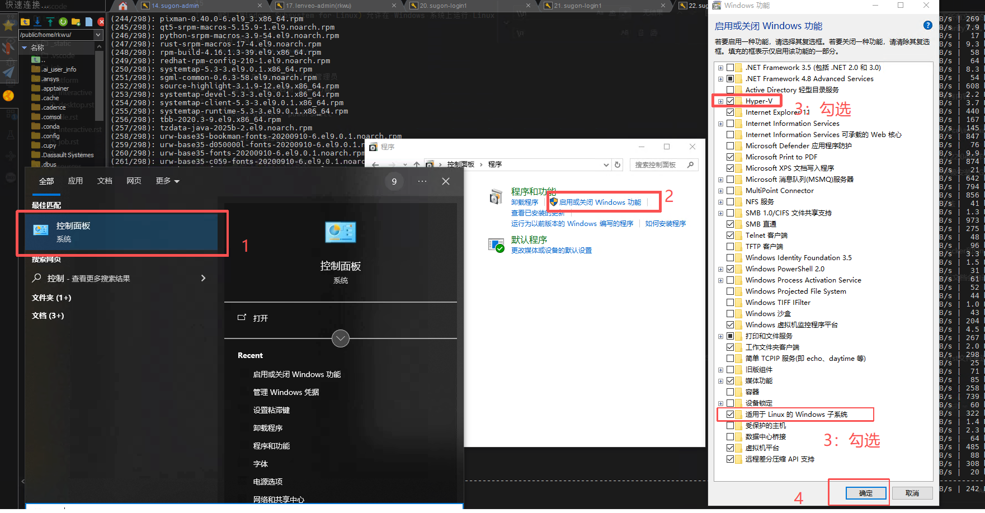This screenshot has height=513, width=985.
Task: Check the TFTP 客户端 feature
Action: (730, 246)
